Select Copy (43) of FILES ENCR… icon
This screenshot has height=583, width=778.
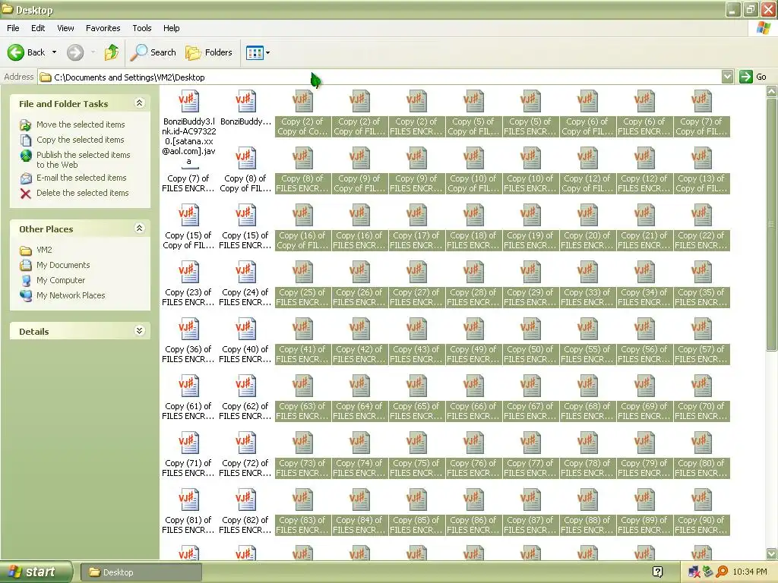[417, 329]
